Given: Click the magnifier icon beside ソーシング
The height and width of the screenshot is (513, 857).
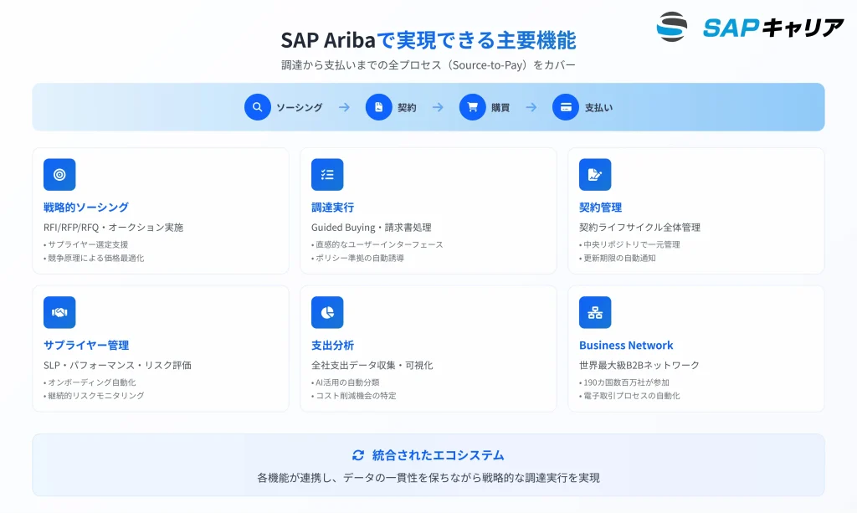Looking at the screenshot, I should coord(258,107).
